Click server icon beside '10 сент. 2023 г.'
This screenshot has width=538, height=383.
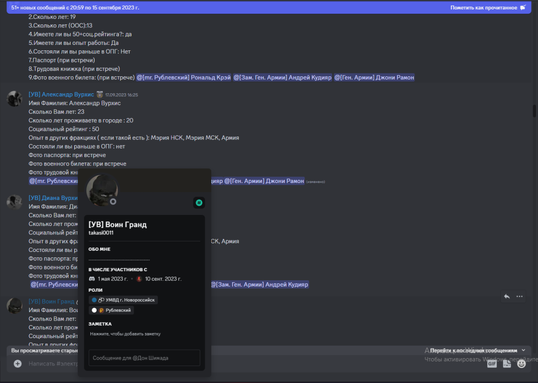[139, 279]
